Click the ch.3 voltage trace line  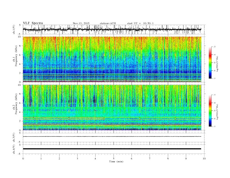coord(112,136)
